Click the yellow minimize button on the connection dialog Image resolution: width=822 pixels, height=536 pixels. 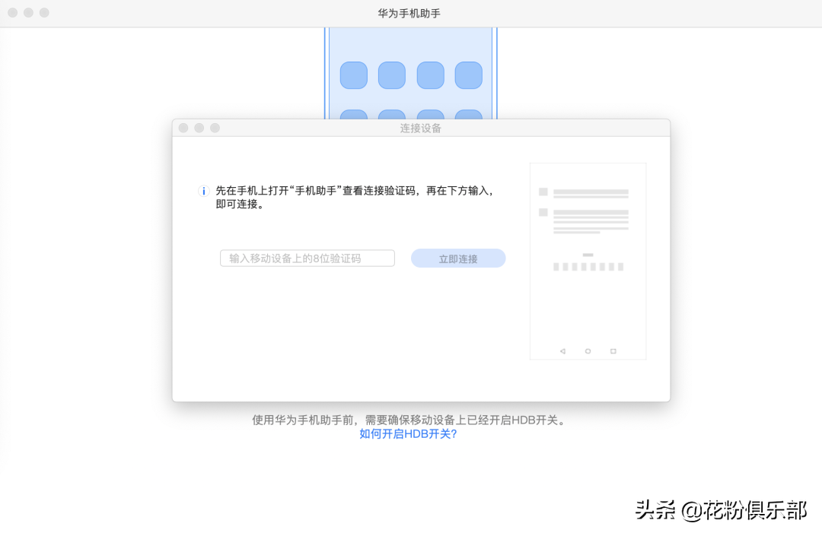(199, 128)
